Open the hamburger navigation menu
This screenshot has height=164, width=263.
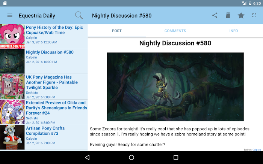coord(10,16)
